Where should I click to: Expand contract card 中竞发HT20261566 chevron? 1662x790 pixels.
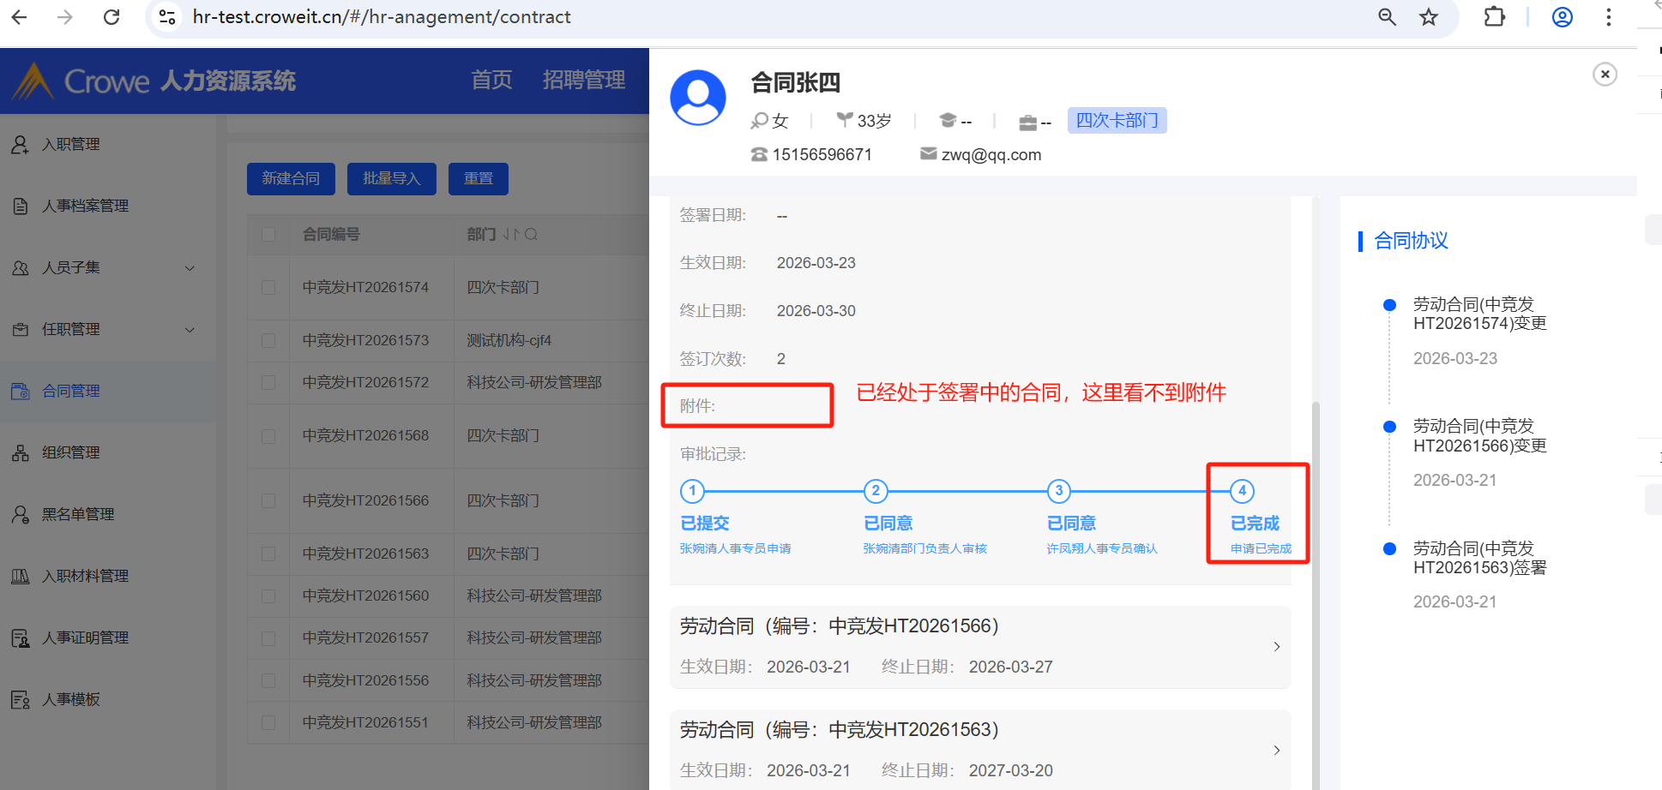pyautogui.click(x=1276, y=647)
